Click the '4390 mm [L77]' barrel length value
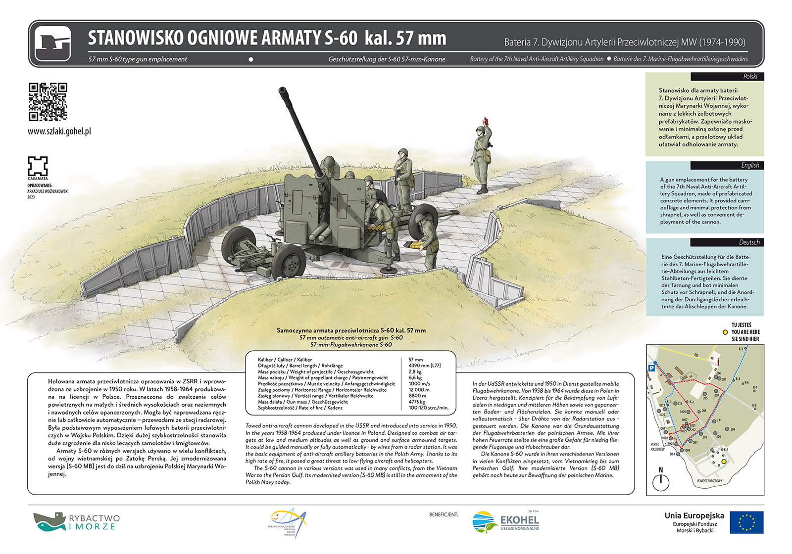The image size is (792, 554). (x=424, y=366)
